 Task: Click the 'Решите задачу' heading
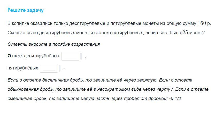pyautogui.click(x=26, y=10)
